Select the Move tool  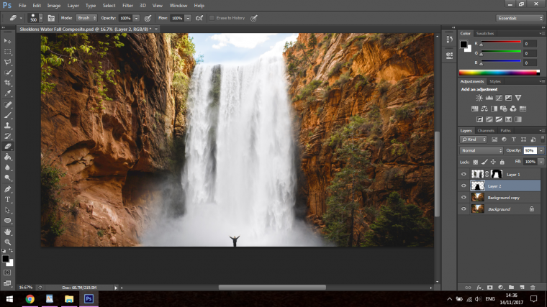(7, 41)
